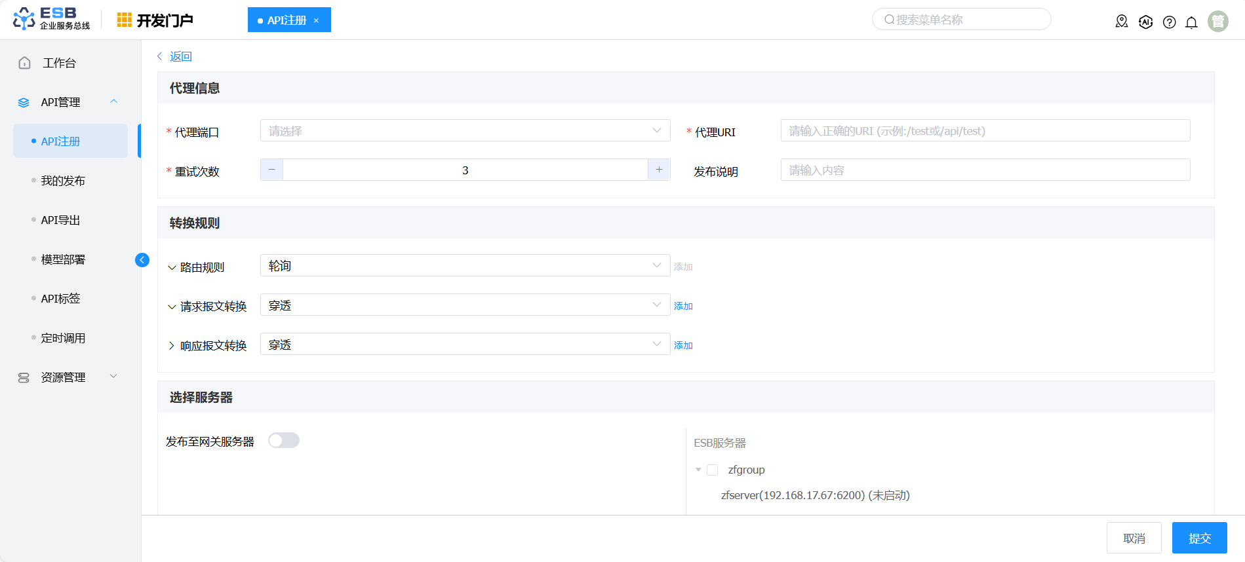
Task: Select 我的发布 in the sidebar
Action: point(63,181)
